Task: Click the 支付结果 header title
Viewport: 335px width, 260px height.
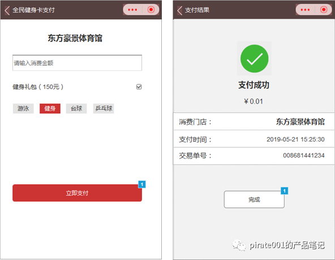Action: (x=197, y=10)
